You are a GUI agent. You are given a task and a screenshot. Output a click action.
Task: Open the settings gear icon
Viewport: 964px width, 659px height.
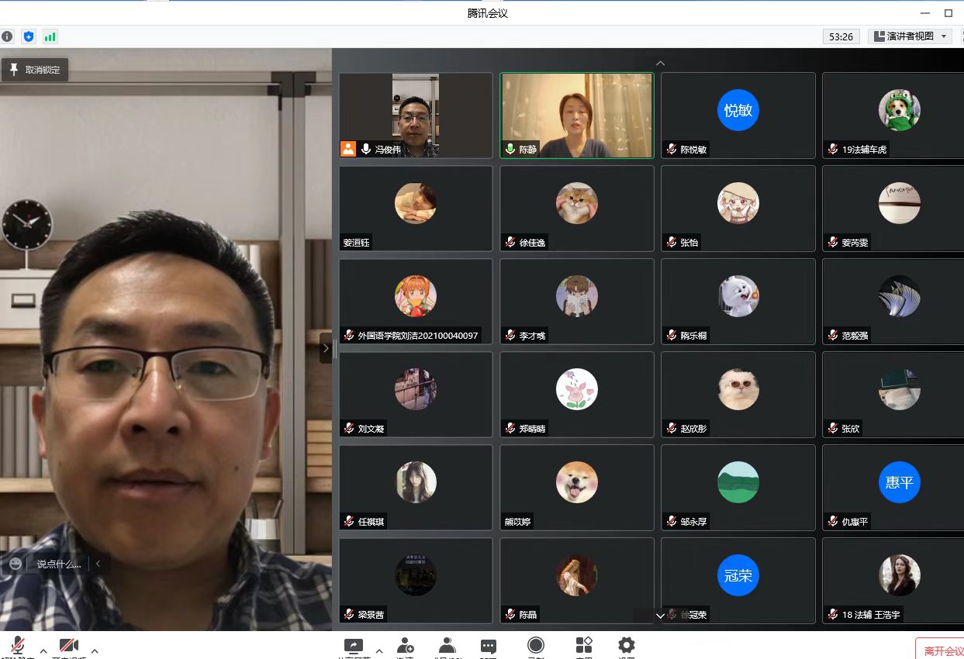627,646
